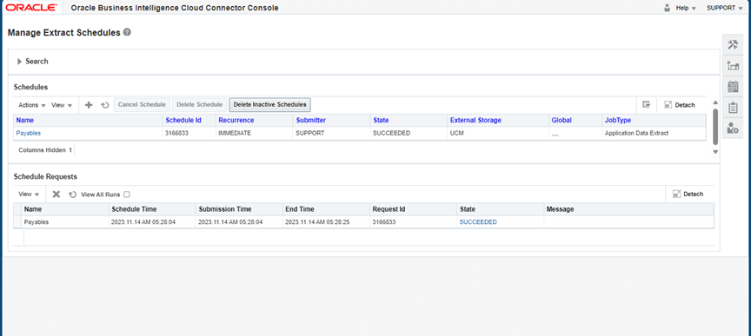Refresh the Schedule Requests table

coord(72,194)
